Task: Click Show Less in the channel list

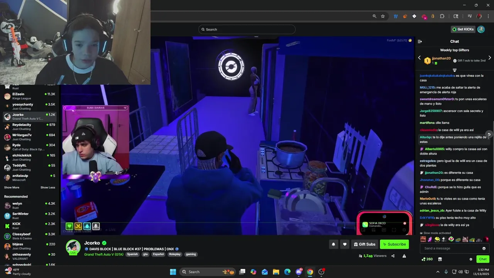Action: pos(48,188)
